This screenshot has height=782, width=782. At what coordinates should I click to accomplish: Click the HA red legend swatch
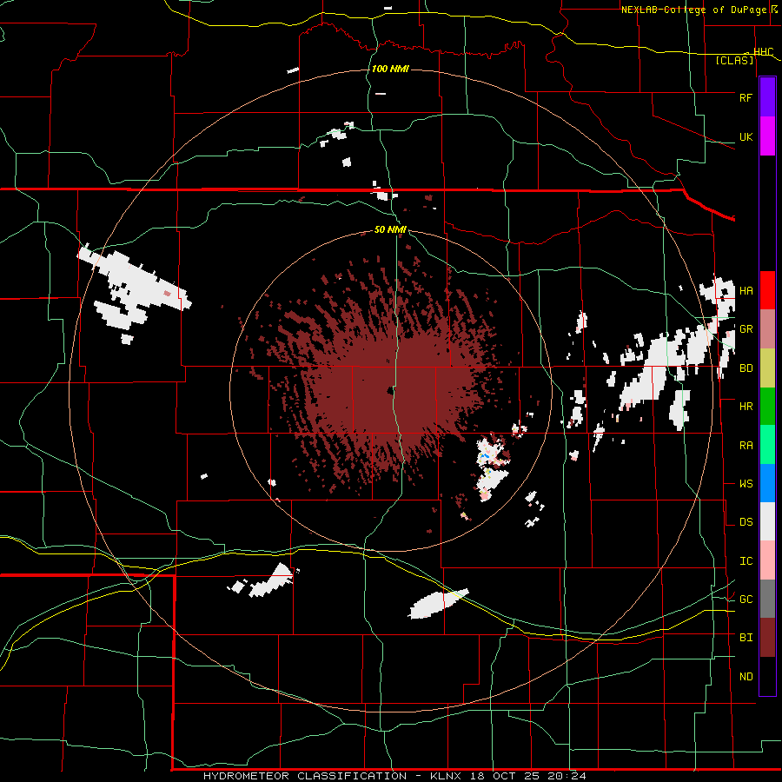[767, 290]
